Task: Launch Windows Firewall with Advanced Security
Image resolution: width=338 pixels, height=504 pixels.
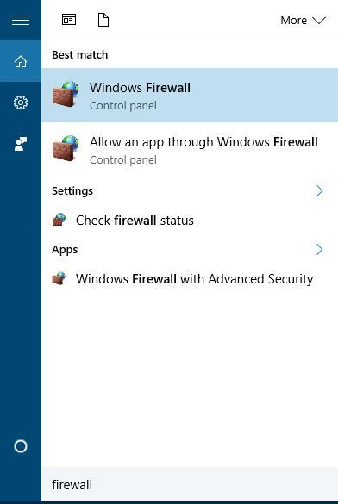Action: click(x=190, y=278)
